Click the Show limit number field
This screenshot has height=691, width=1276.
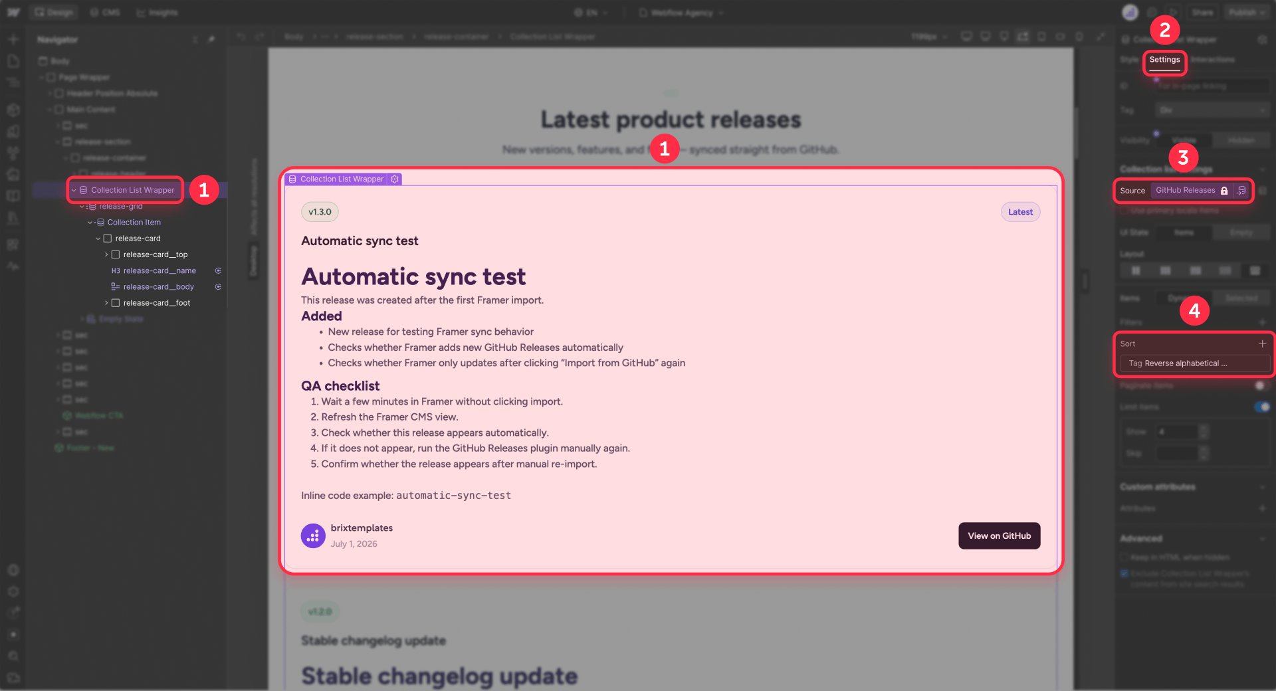(x=1177, y=432)
